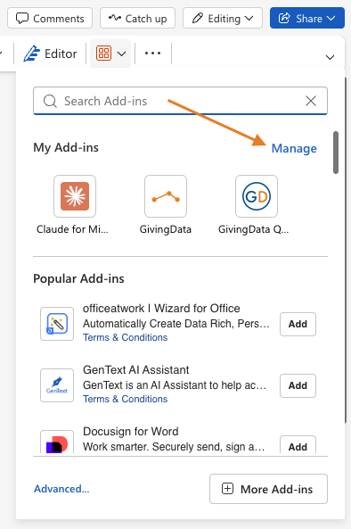Click the Add-ins grid icon
Viewport: 351px width, 529px height.
[x=103, y=54]
